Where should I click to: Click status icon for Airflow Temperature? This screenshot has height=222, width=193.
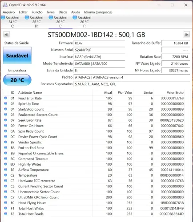click(6, 170)
